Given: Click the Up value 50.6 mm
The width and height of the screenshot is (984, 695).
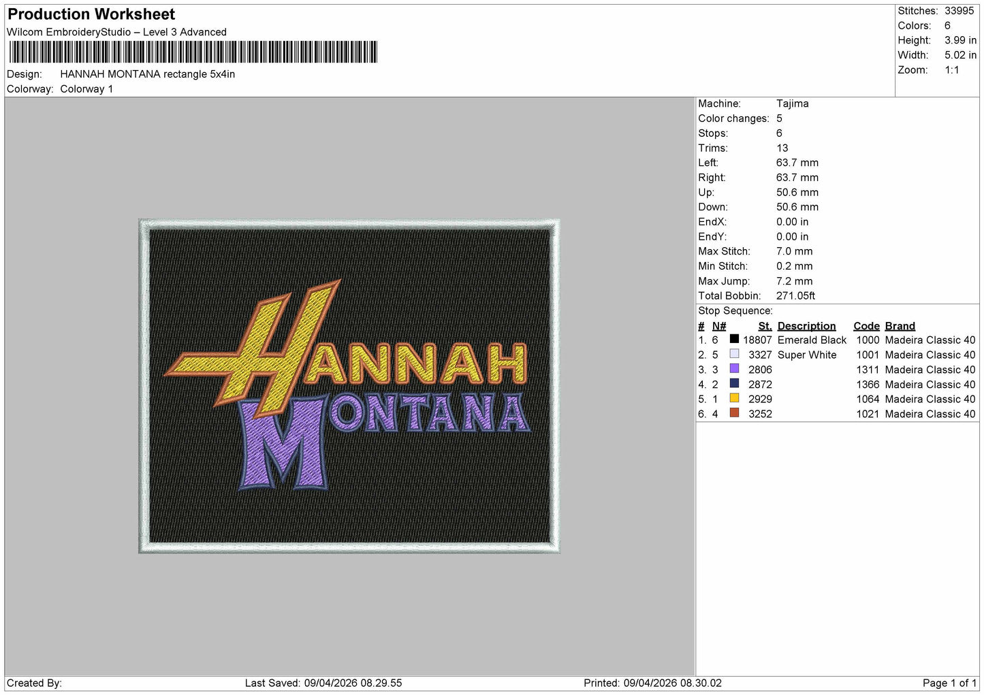Looking at the screenshot, I should click(797, 192).
